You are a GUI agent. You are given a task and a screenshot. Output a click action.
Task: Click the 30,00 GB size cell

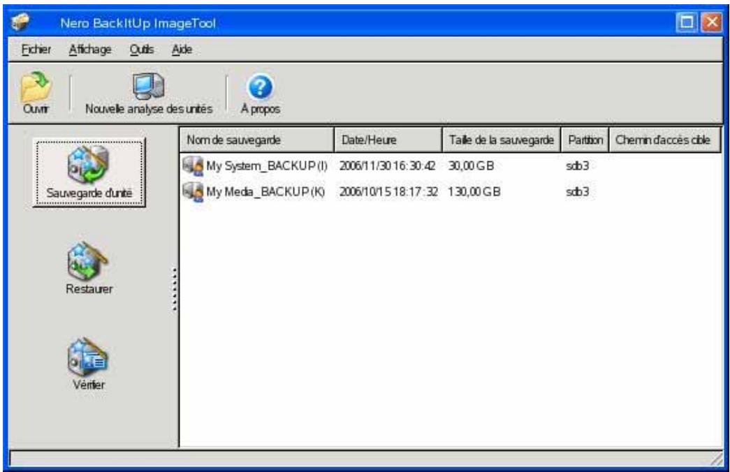[471, 166]
